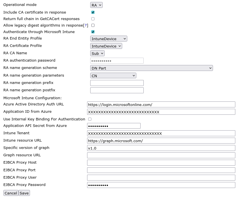Disable Authenticate through Microsoft Intune
The width and height of the screenshot is (239, 197).
pos(93,32)
